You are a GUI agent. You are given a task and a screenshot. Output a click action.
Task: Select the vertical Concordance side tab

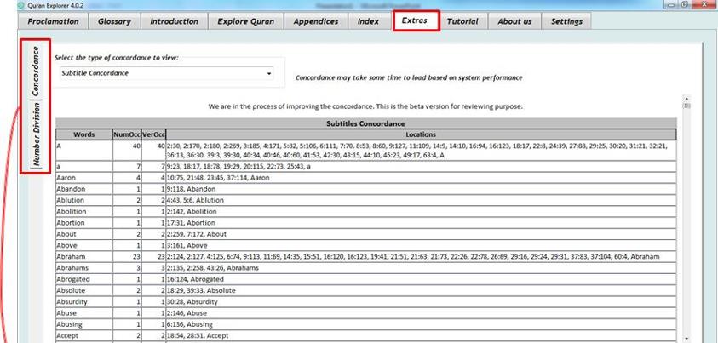[36, 71]
